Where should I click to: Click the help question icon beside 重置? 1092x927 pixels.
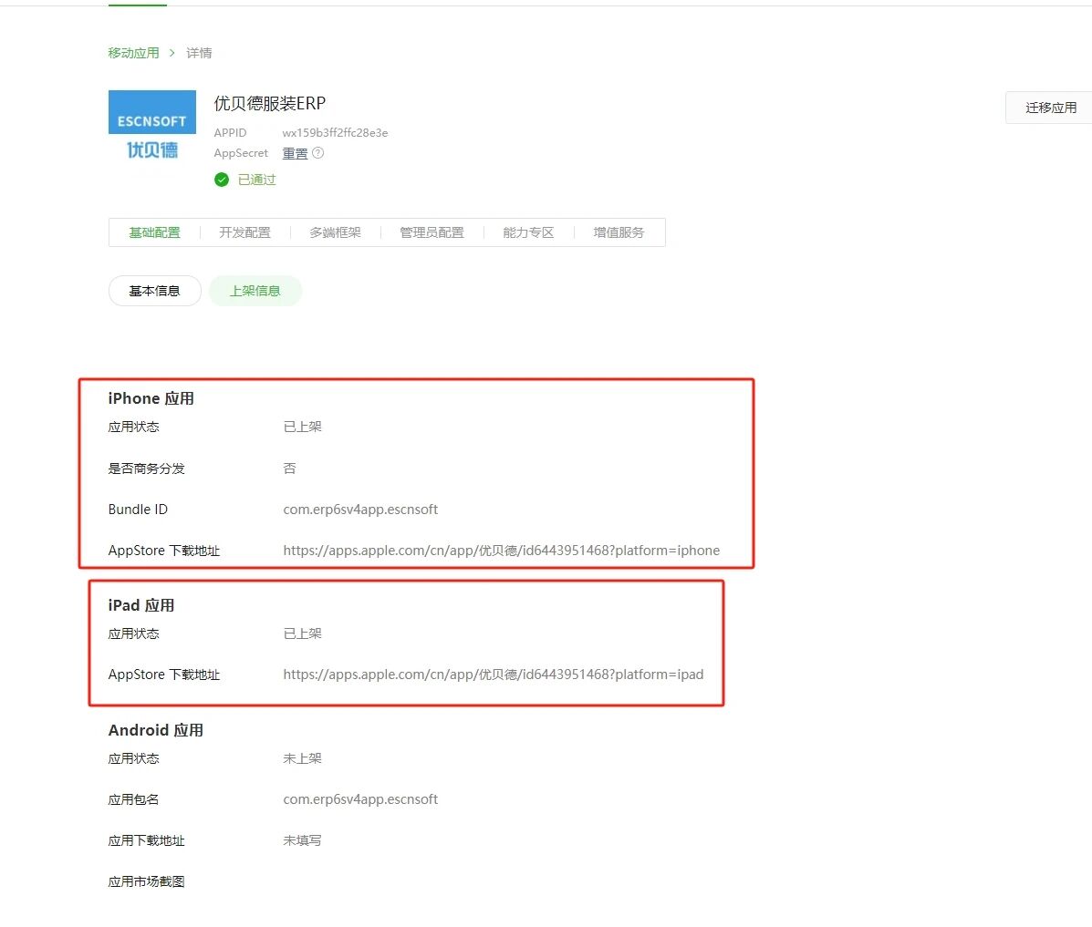tap(318, 153)
